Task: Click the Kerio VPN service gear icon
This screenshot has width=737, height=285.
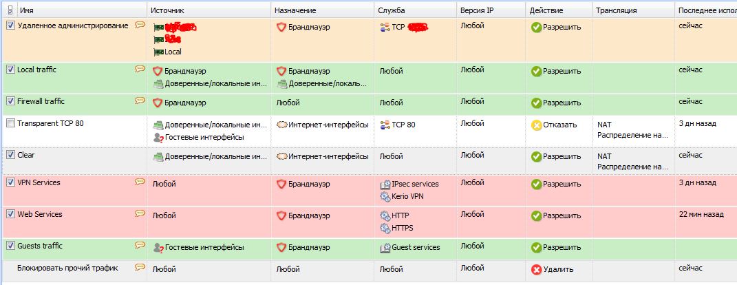Action: (x=385, y=197)
